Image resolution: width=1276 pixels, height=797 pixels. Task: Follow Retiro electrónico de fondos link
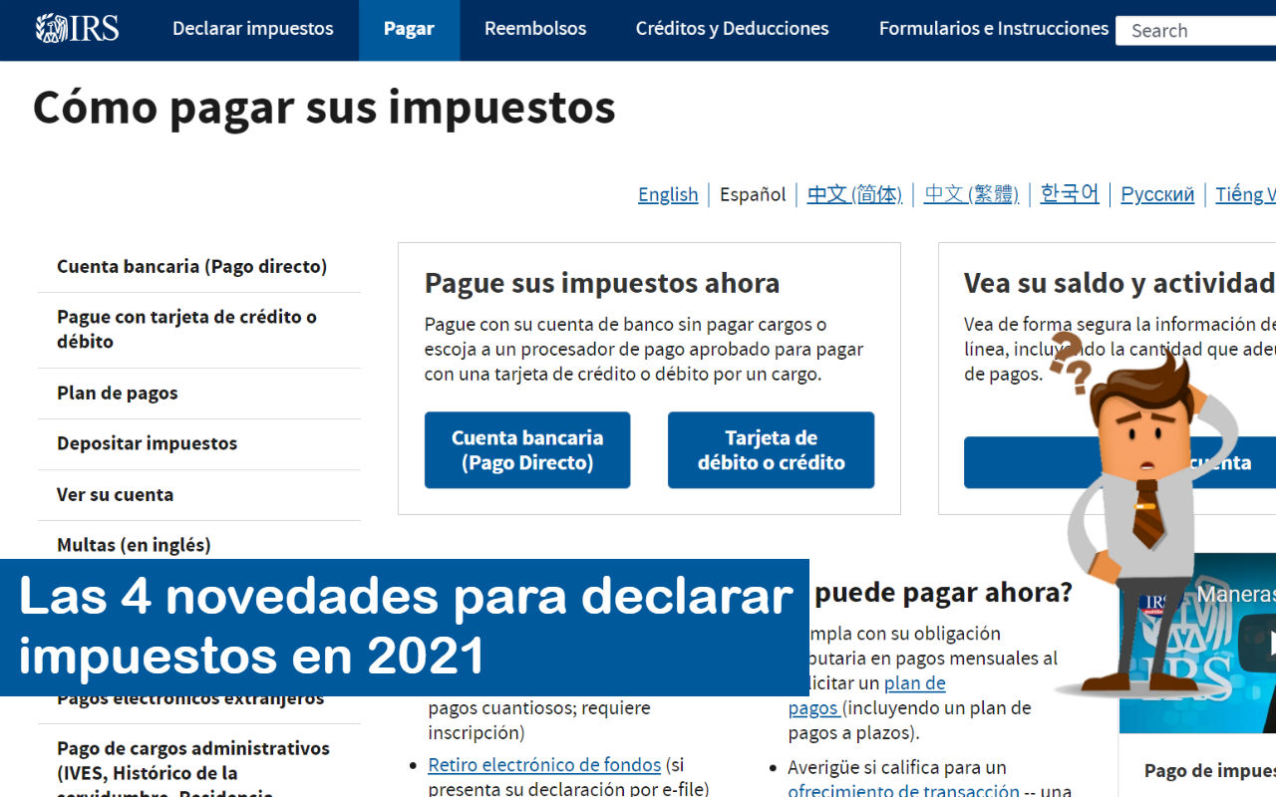pos(544,765)
